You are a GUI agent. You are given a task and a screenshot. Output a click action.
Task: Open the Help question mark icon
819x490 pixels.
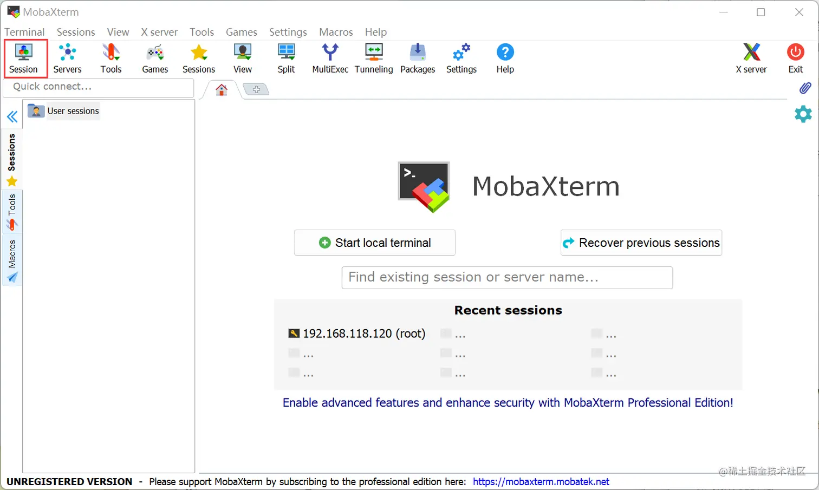tap(505, 58)
